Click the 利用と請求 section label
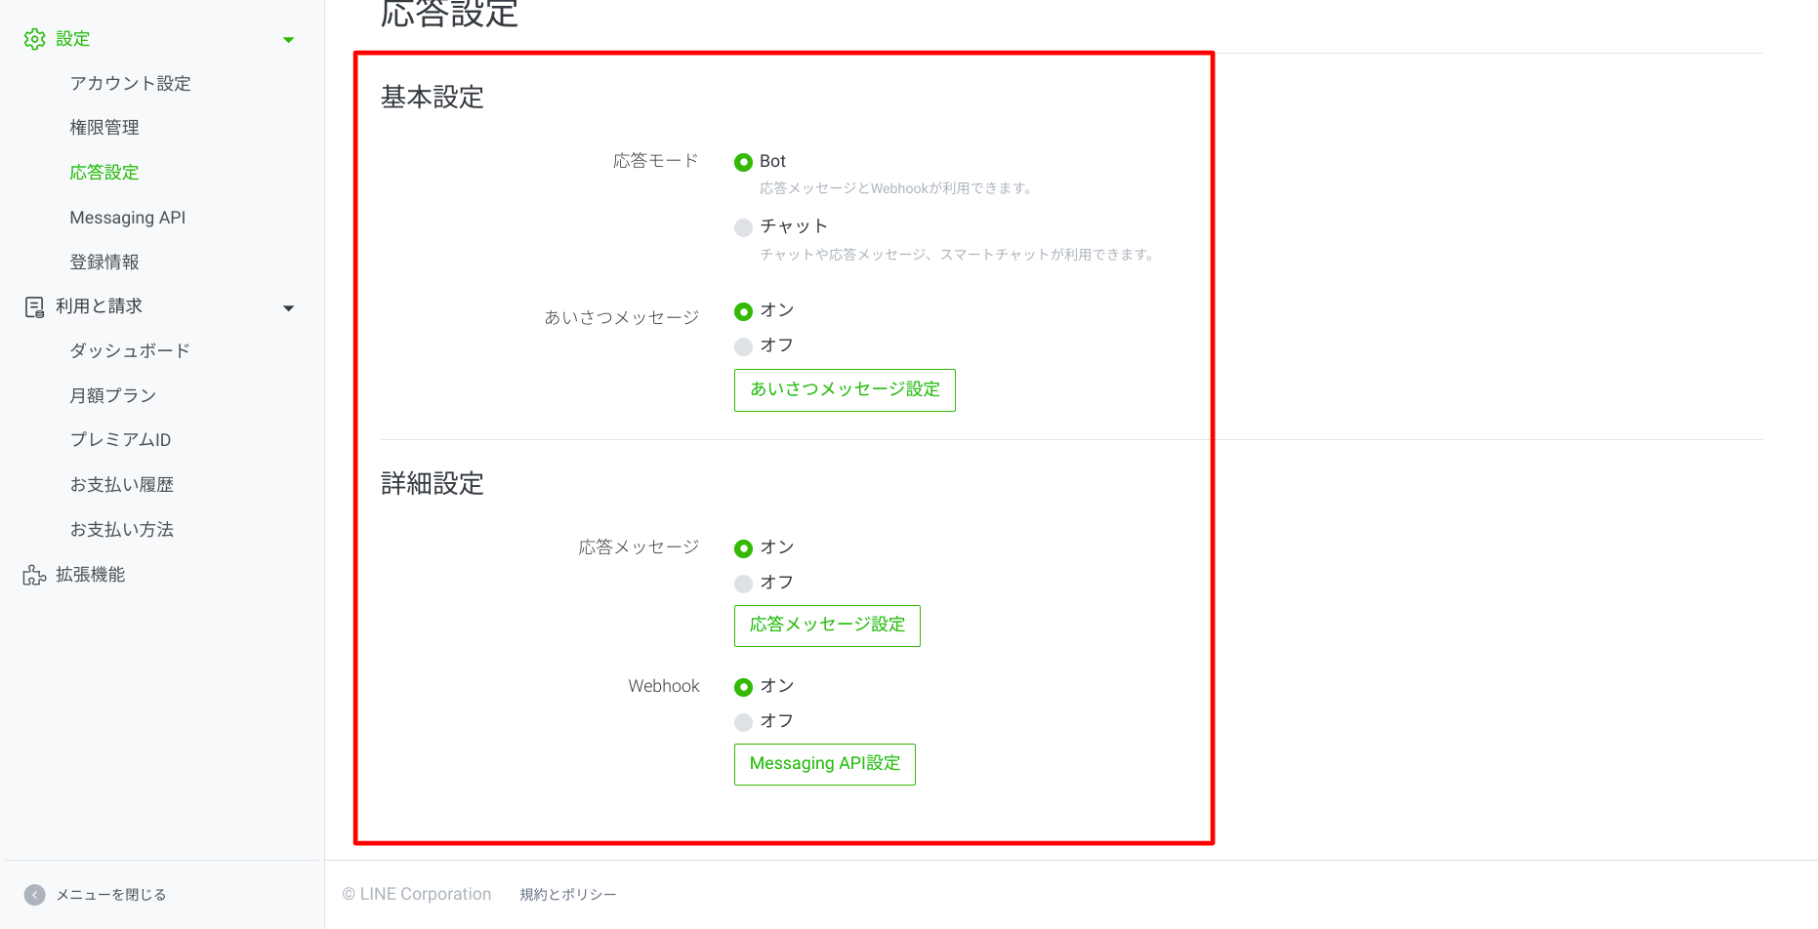Viewport: 1818px width, 929px height. tap(99, 306)
